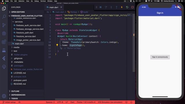Click Flutter: 1.9.1+hotfix.4 version entry

(86, 102)
